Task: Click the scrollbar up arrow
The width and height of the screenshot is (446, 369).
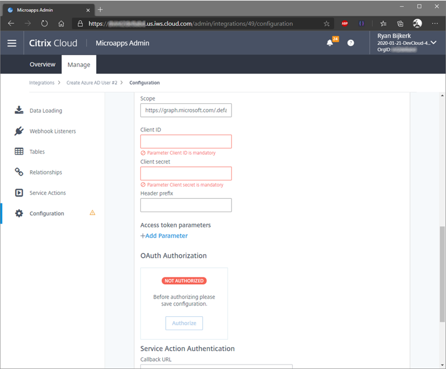Action: pos(442,95)
